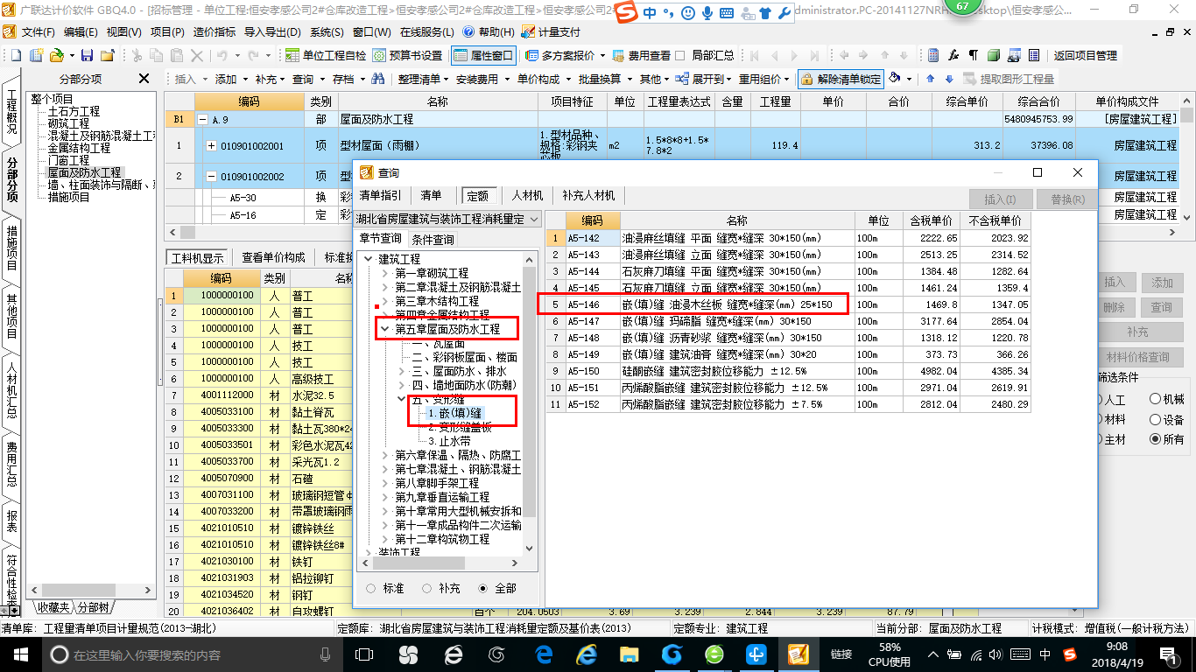The image size is (1196, 672).
Task: Check the 局部汇总 checkbox
Action: click(x=679, y=55)
